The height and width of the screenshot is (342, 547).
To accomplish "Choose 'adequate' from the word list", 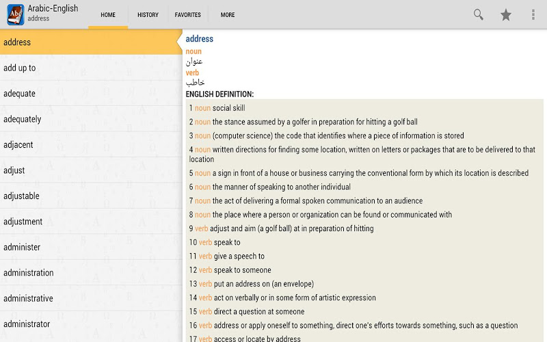I will (90, 94).
